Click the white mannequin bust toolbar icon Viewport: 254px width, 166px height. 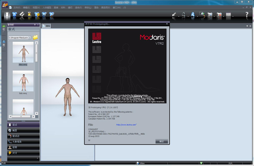(7, 15)
